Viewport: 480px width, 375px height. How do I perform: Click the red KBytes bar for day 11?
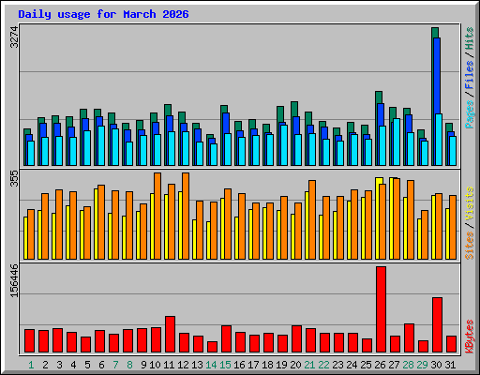170,335
